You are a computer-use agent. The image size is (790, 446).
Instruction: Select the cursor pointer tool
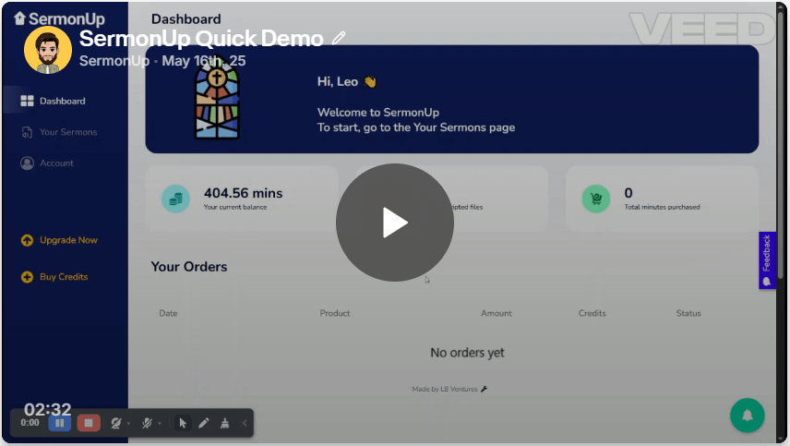tap(183, 423)
